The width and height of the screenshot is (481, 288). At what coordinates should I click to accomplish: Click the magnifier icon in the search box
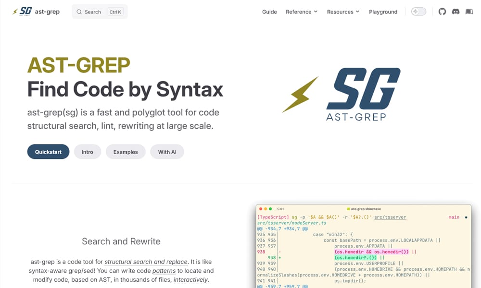79,12
